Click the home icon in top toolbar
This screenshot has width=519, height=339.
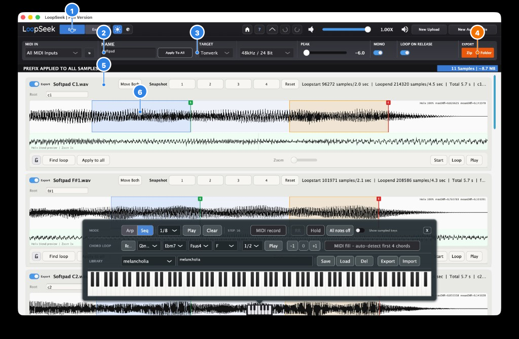tap(247, 29)
